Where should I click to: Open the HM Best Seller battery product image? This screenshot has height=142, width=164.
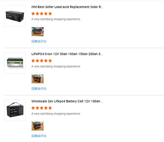pyautogui.click(x=15, y=16)
